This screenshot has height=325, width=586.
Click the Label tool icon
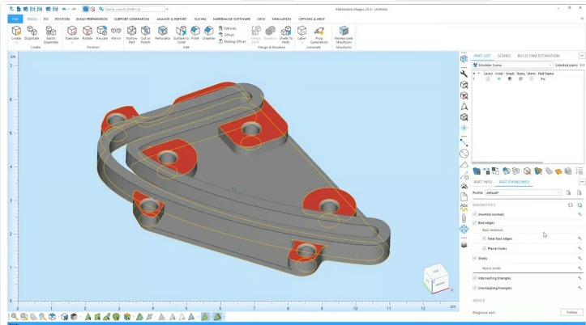pos(302,31)
